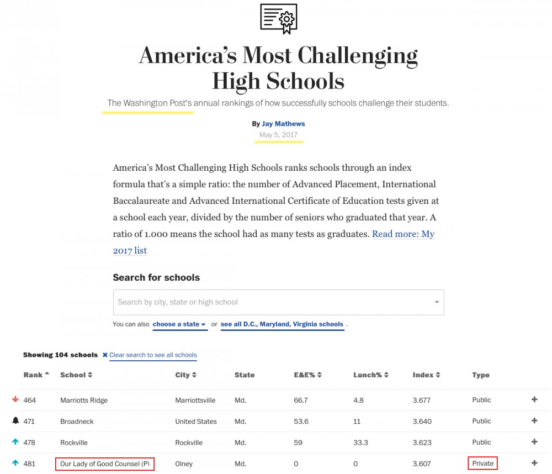This screenshot has height=474, width=552.
Task: Expand the Rockville row with plus
Action: click(x=534, y=442)
